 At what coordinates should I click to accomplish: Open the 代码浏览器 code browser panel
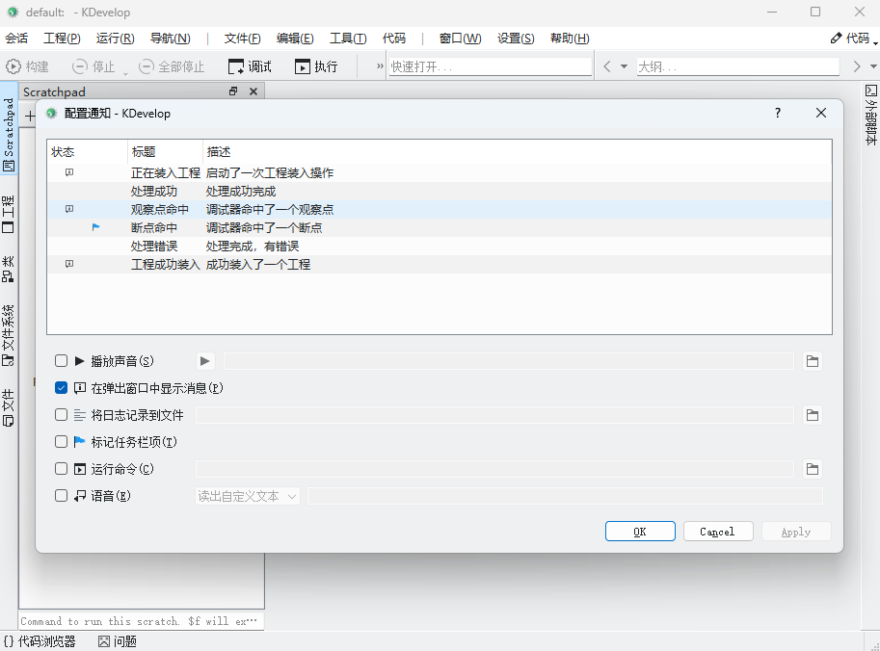pos(40,641)
